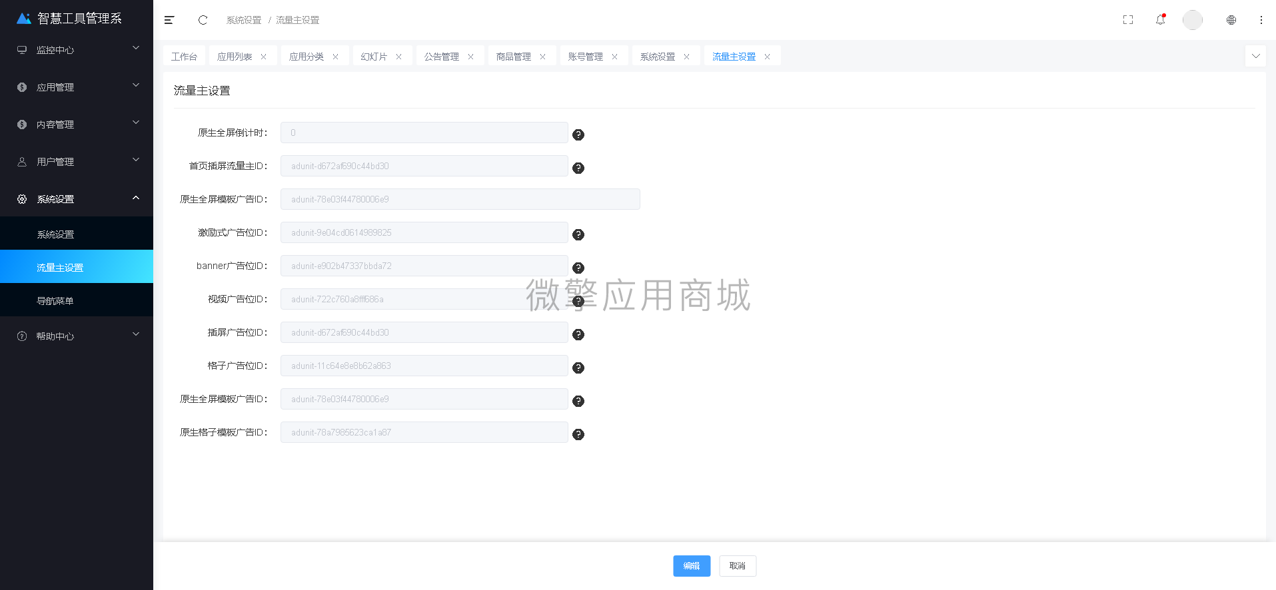Close the 商品管理 tab
Image resolution: width=1276 pixels, height=590 pixels.
pyautogui.click(x=543, y=57)
